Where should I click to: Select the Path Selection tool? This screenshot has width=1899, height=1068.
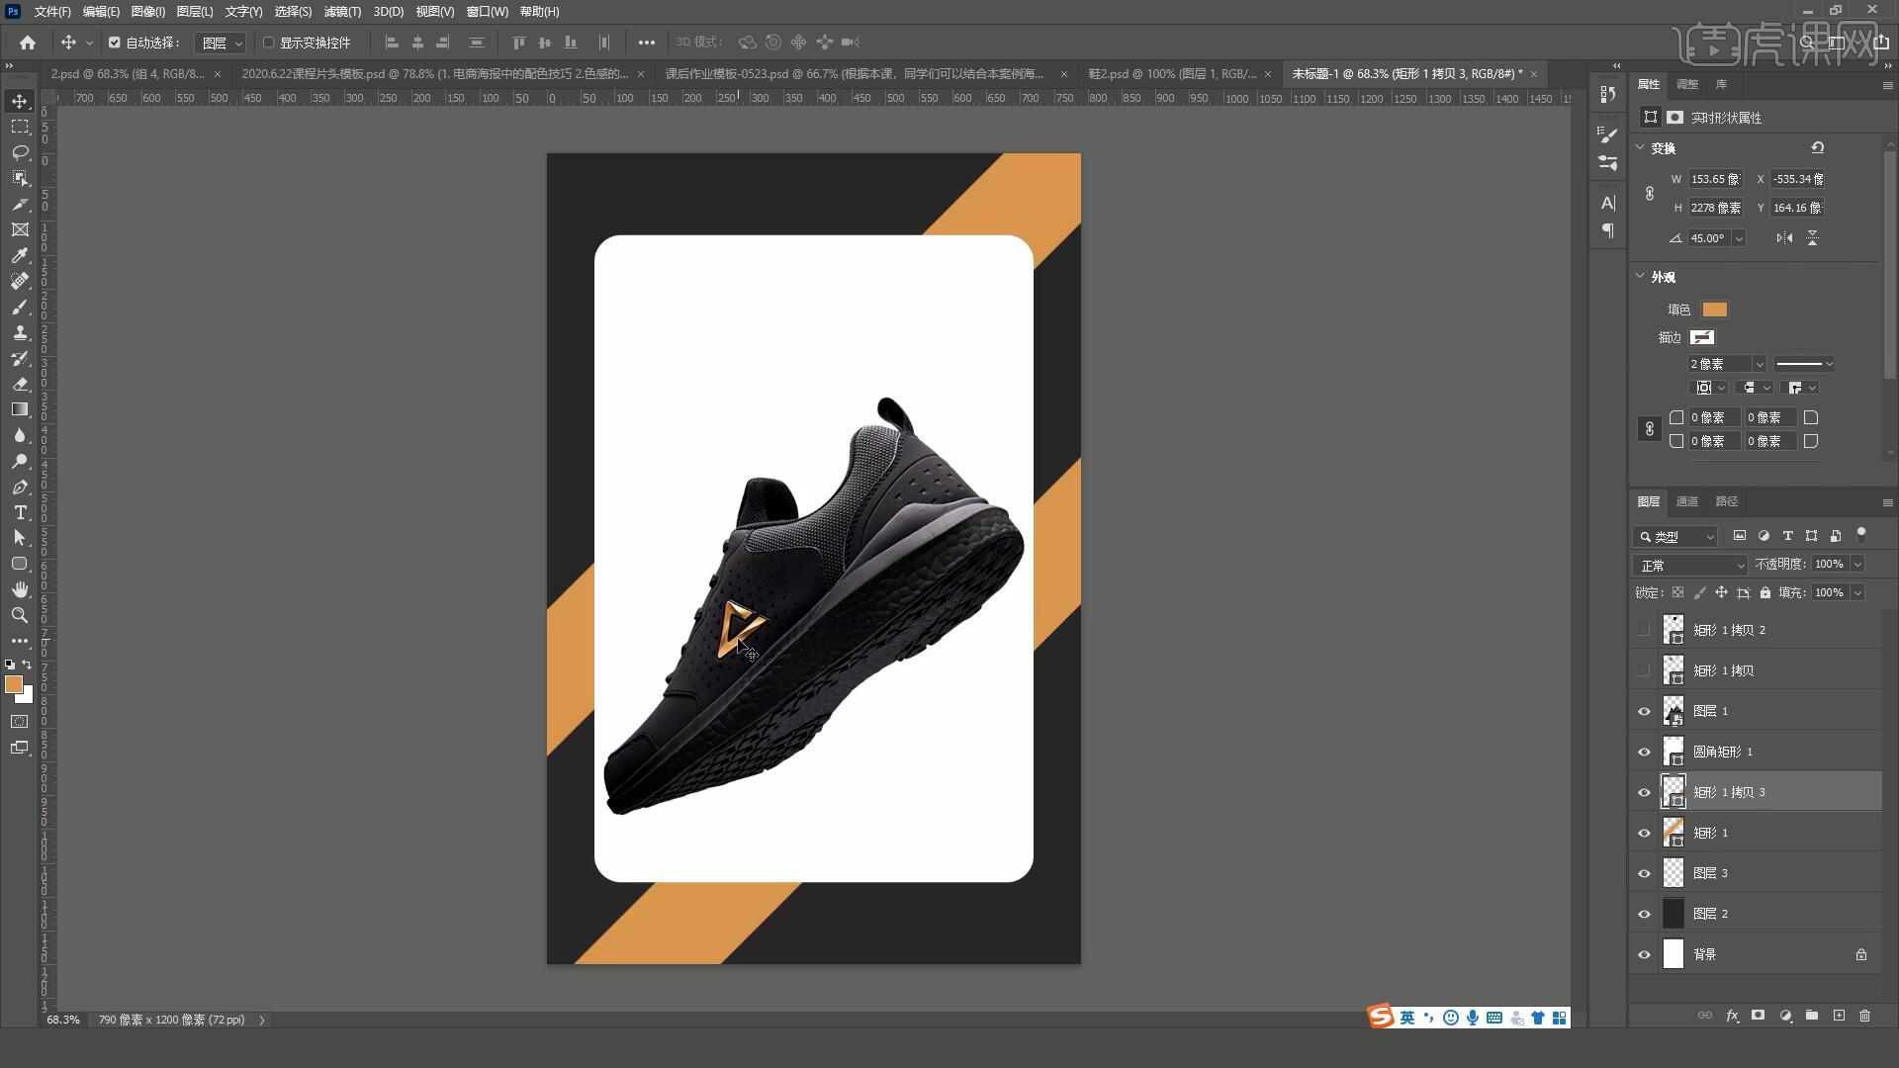[x=20, y=538]
